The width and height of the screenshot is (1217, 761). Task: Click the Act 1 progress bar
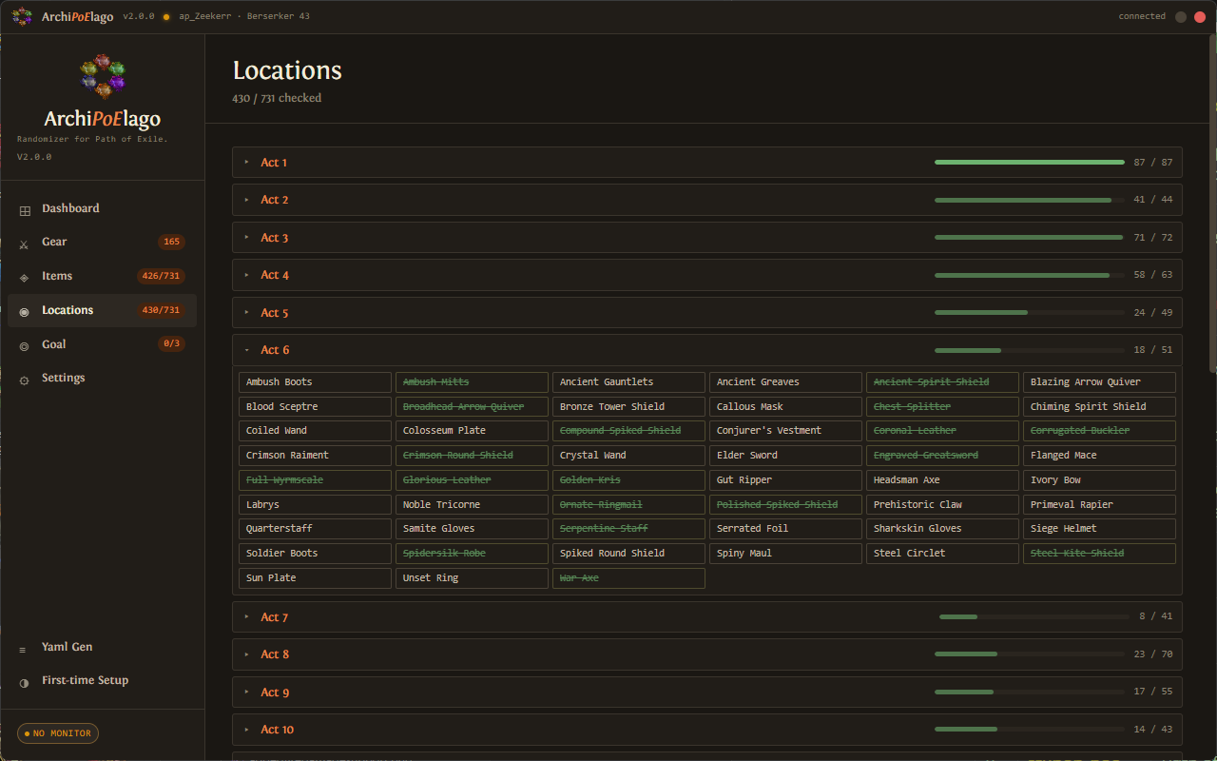point(1029,163)
